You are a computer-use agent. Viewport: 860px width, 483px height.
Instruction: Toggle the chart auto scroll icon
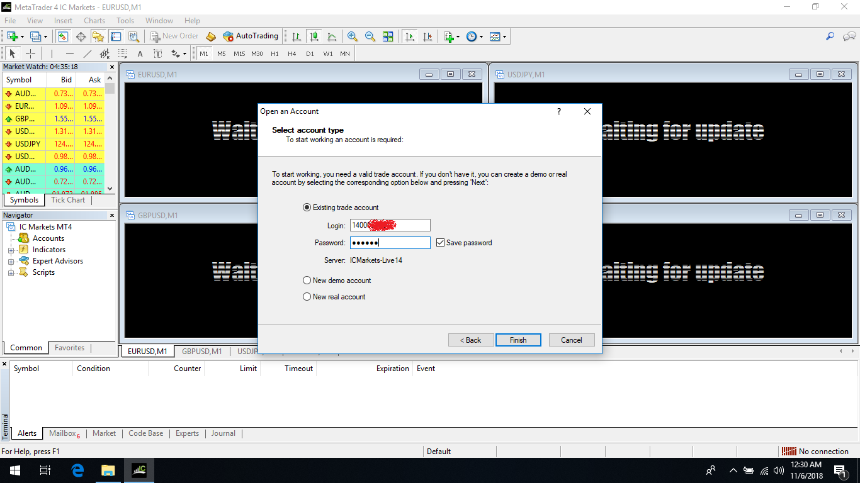[x=410, y=36]
